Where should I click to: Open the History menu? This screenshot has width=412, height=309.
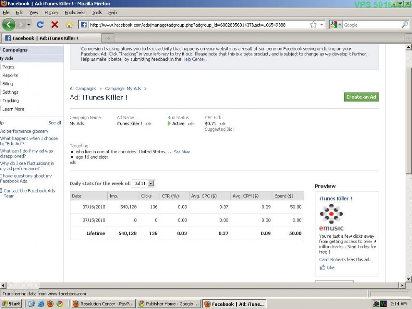51,12
